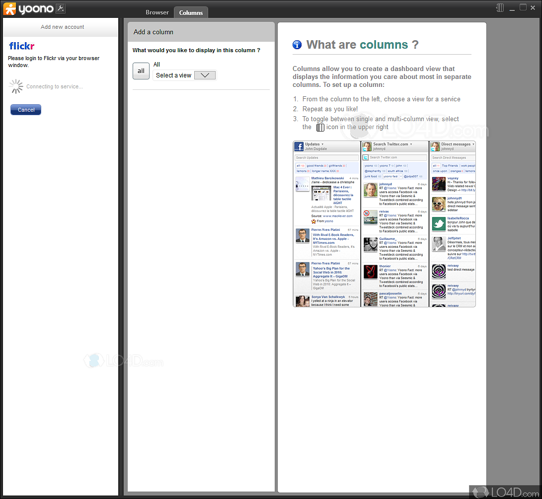
Task: Click the multi-column view icon in step 3
Action: point(320,127)
